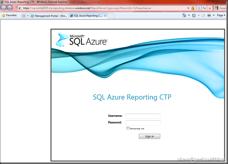Viewport: 228px width, 164px height.
Task: Click the red Stop loading icon
Action: pos(210,8)
